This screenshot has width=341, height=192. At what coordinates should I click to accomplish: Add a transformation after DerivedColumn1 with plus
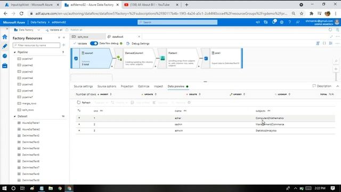coord(155,66)
